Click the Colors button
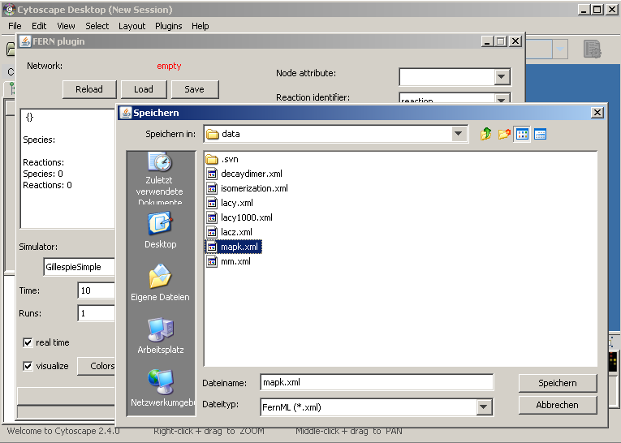The height and width of the screenshot is (443, 621). pos(97,366)
